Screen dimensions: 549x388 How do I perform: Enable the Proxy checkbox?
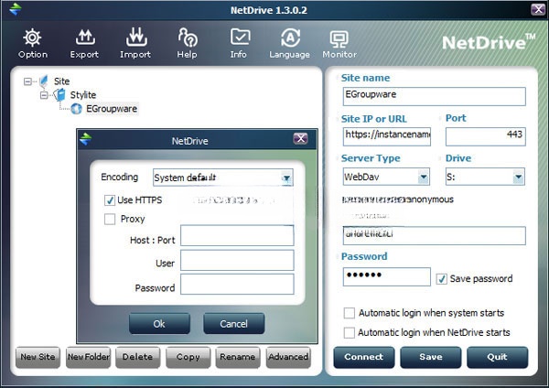tap(110, 220)
